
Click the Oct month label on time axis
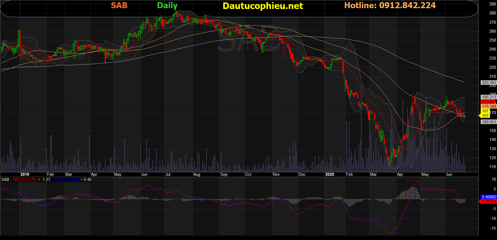248,174
